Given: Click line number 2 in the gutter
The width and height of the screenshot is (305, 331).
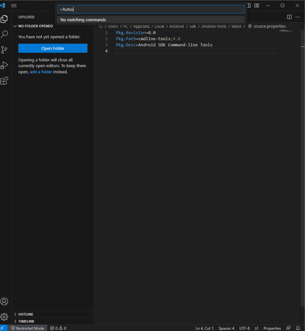Looking at the screenshot, I should pyautogui.click(x=106, y=39).
